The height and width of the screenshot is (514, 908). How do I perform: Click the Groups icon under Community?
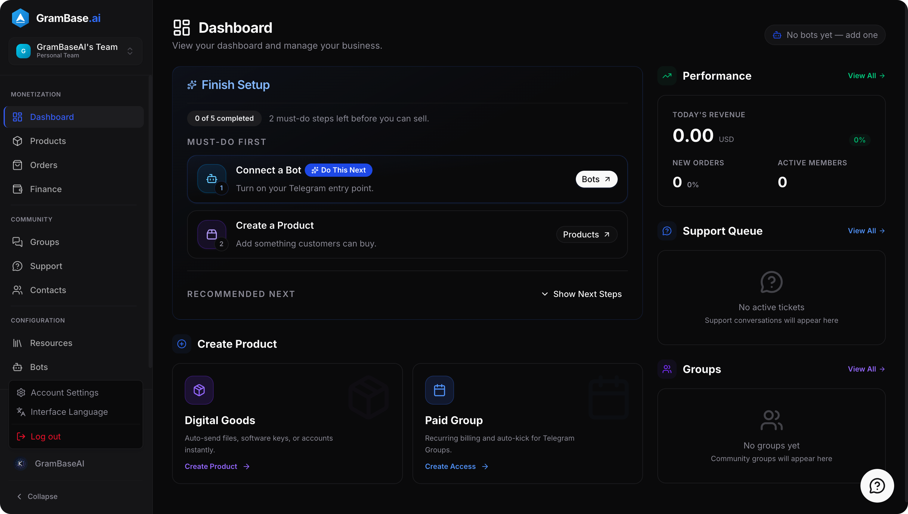click(18, 242)
